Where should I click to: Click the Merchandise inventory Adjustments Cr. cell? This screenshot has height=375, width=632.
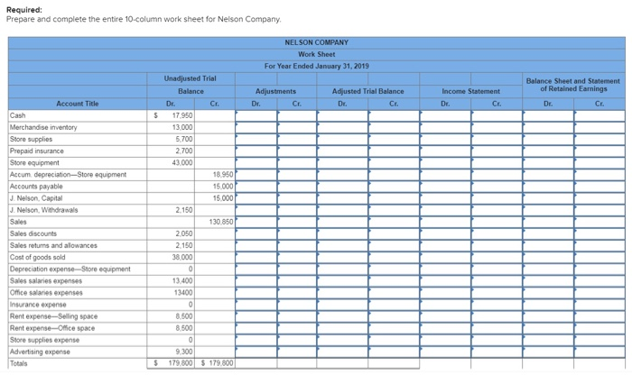pyautogui.click(x=297, y=127)
